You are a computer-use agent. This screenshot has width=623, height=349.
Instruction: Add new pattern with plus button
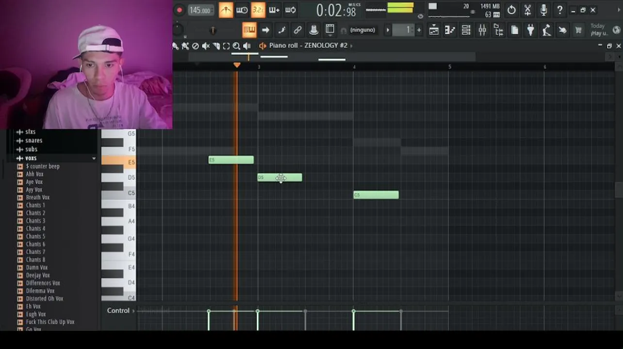coord(419,30)
